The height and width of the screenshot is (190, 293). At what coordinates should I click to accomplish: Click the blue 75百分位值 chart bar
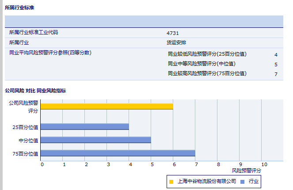click(x=118, y=153)
